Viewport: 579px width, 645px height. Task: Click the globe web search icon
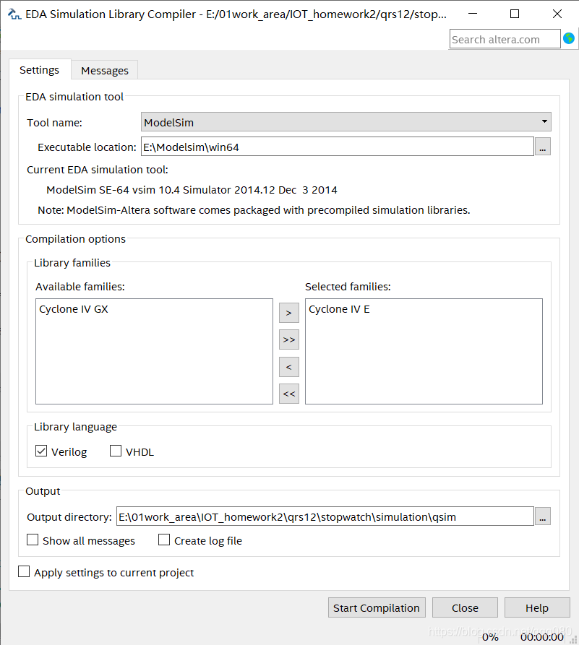[x=569, y=39]
